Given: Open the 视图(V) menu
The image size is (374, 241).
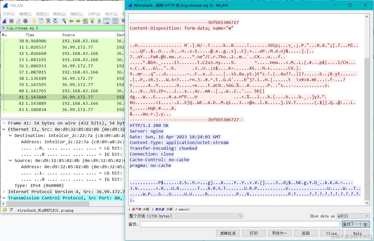Looking at the screenshot, I should coord(42,14).
